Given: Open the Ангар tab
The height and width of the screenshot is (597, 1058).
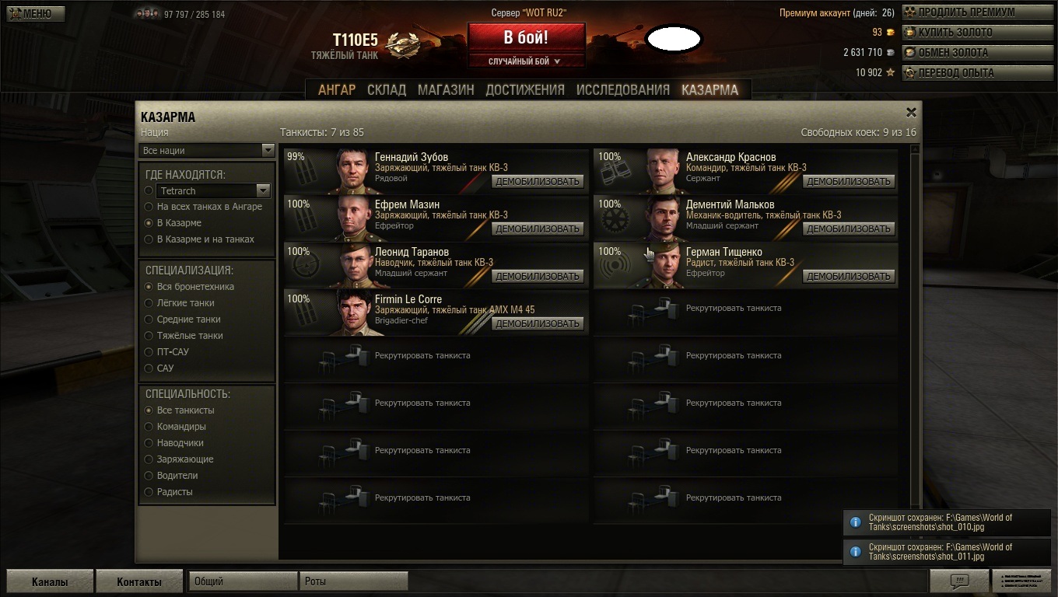Looking at the screenshot, I should 337,90.
